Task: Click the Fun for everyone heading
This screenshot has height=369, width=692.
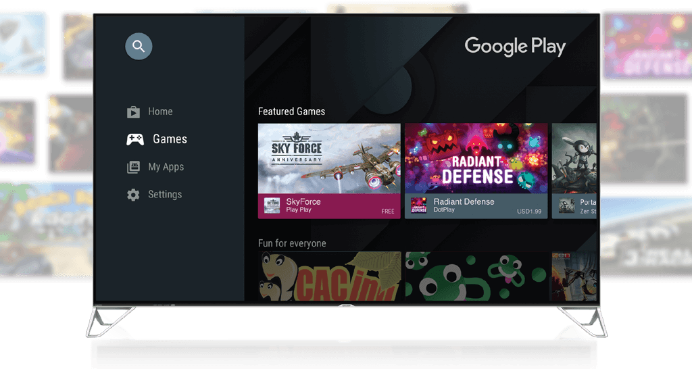Action: 292,243
